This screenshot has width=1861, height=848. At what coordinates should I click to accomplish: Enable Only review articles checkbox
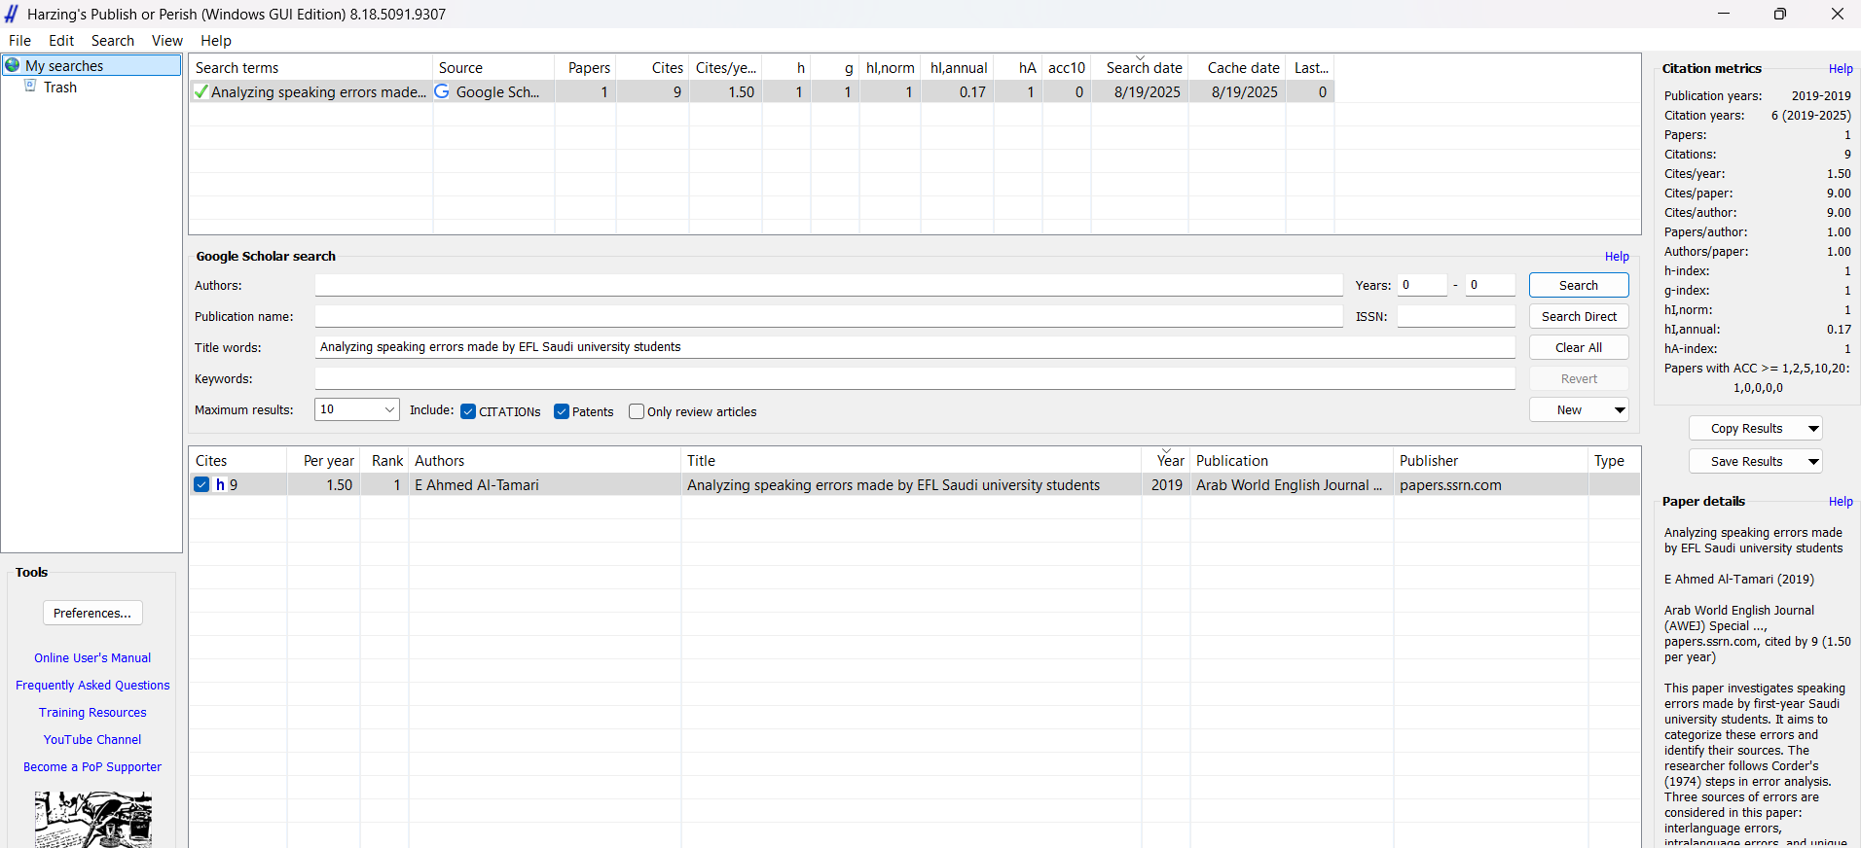coord(637,411)
